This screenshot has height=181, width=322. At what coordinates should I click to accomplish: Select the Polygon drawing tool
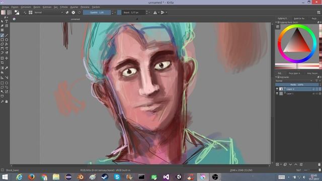2,44
